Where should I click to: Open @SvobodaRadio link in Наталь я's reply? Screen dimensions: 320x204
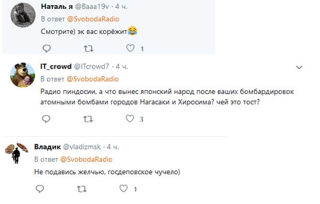pyautogui.click(x=93, y=19)
